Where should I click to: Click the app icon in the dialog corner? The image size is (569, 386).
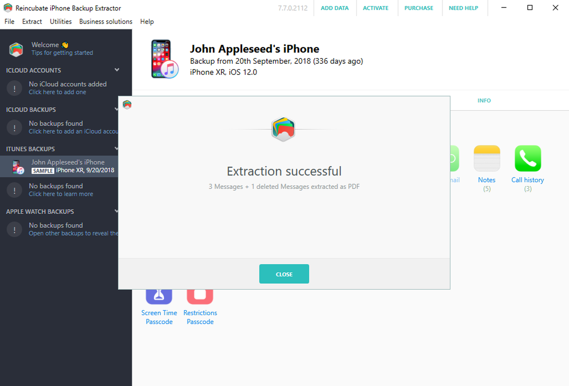point(127,104)
